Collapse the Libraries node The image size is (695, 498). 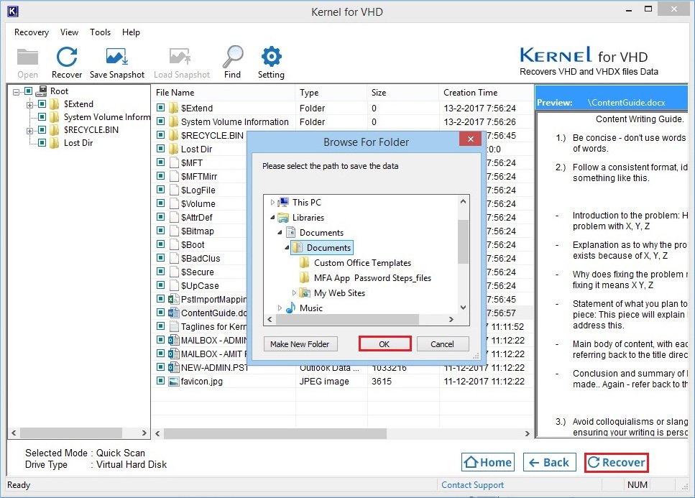[x=272, y=218]
